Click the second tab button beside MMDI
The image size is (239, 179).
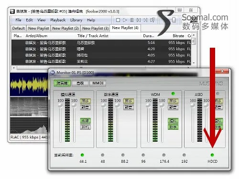tap(80, 83)
